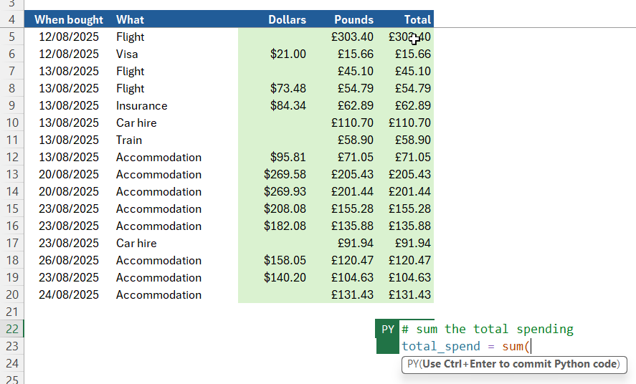Image resolution: width=636 pixels, height=384 pixels.
Task: Click the Ctrl+Enter commit tooltip
Action: tap(513, 364)
